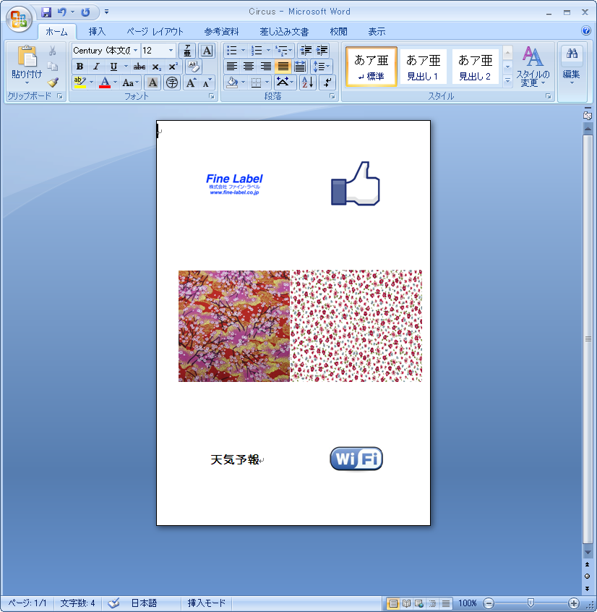Screen dimensions: 597x612
Task: Open the change case (Aa) menu
Action: coord(130,82)
